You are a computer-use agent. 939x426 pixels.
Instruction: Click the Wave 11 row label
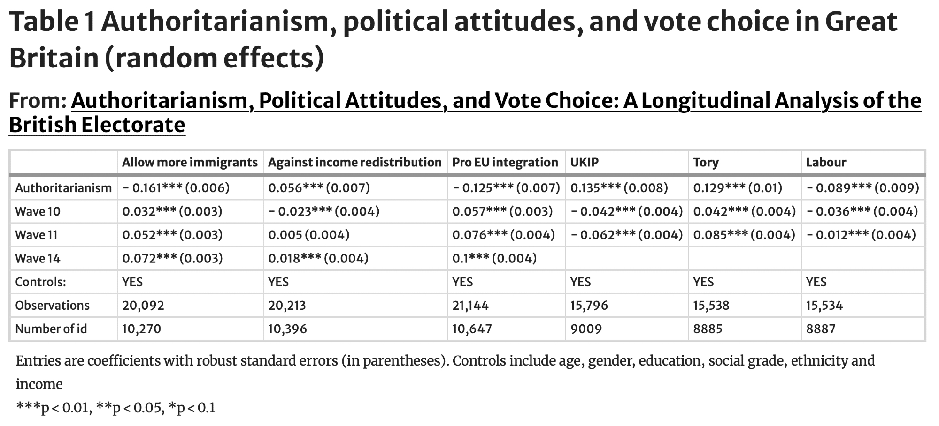36,235
